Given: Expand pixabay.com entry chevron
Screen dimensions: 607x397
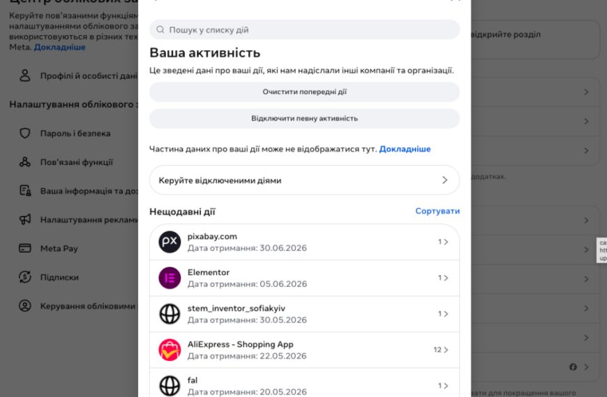Looking at the screenshot, I should point(446,242).
